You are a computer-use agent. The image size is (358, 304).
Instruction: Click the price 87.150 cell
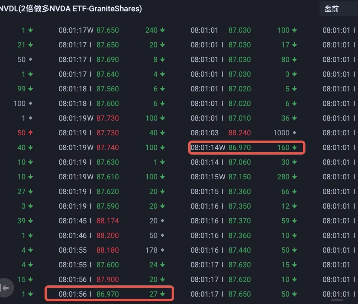pos(240,177)
